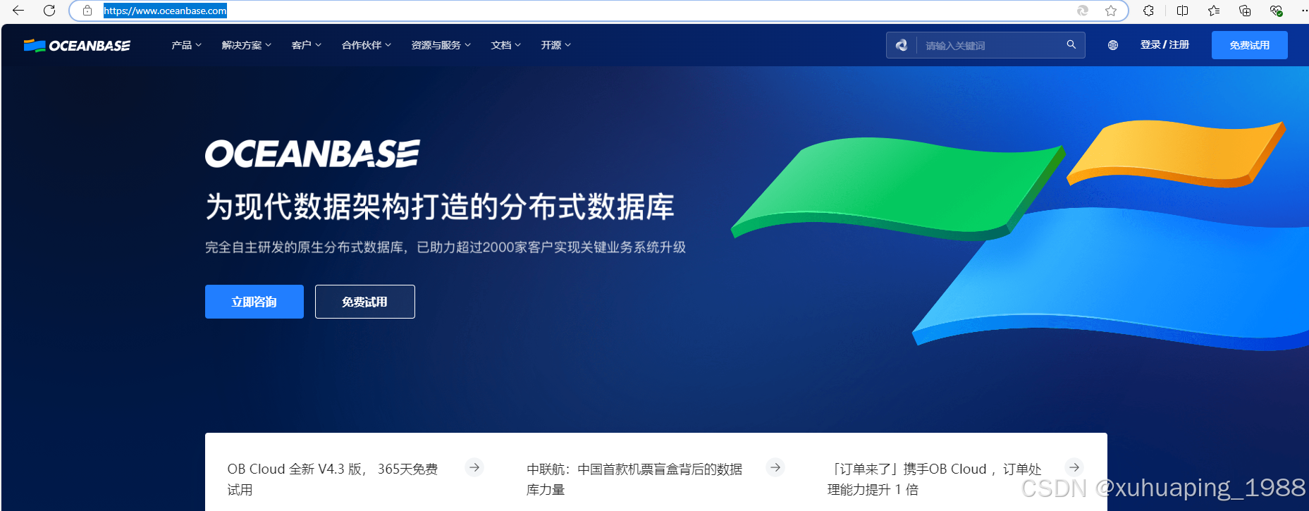Expand the 文档 dropdown menu
Viewport: 1309px width, 511px height.
click(x=506, y=45)
